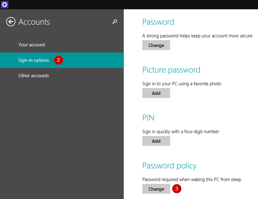Click the red number 3 badge
Viewport: 258px width, 199px height.
(x=177, y=188)
